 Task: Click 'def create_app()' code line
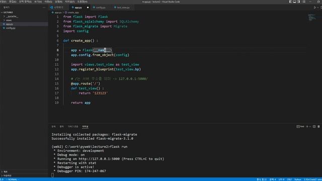[x=80, y=41]
